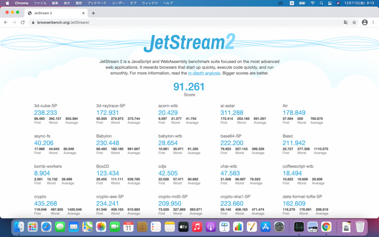Open Launchpad from the Dock

click(x=33, y=227)
